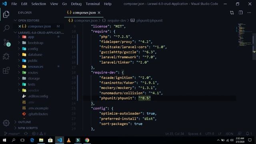
Task: Open the Windows Start menu
Action: (4, 140)
